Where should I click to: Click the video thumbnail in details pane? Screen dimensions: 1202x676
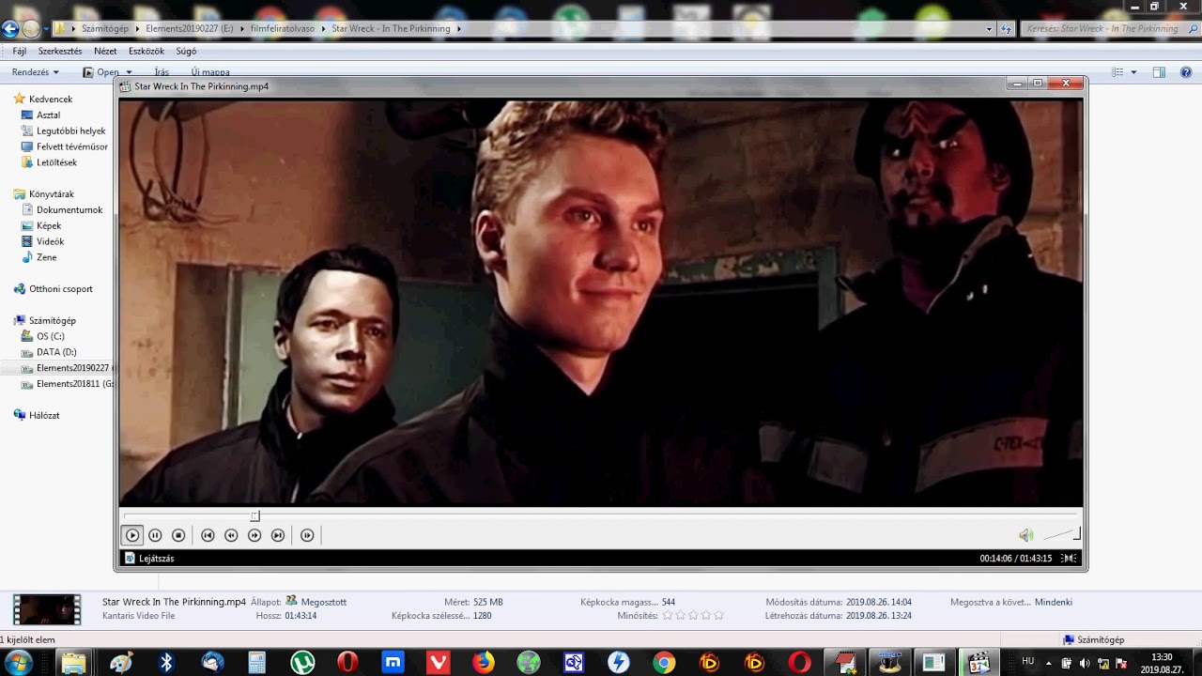(x=47, y=609)
